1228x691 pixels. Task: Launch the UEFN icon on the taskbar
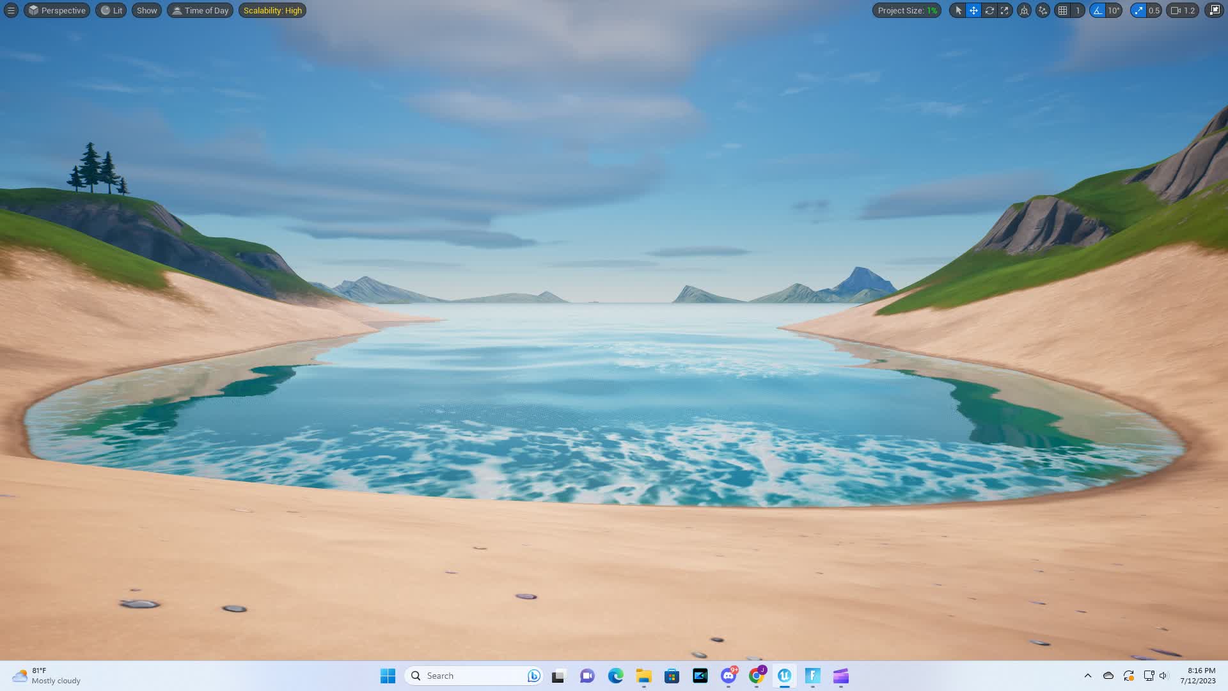point(785,676)
